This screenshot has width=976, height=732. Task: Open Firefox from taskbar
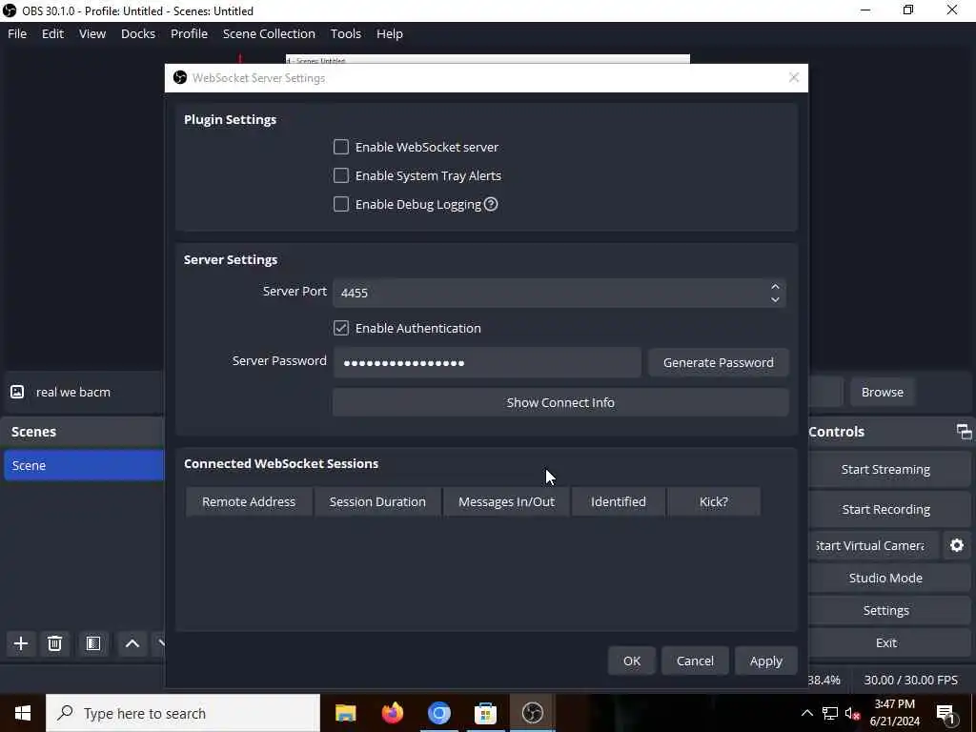(392, 713)
